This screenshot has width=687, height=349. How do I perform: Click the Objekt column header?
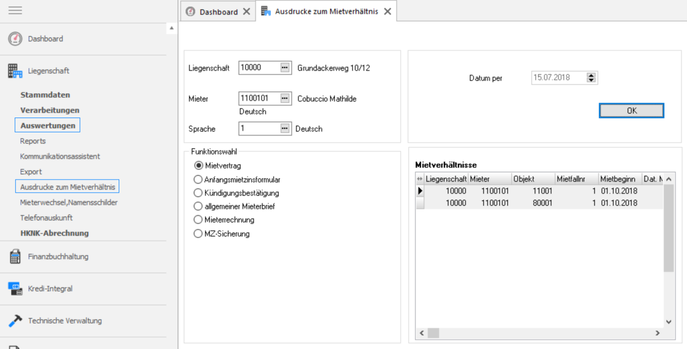533,179
